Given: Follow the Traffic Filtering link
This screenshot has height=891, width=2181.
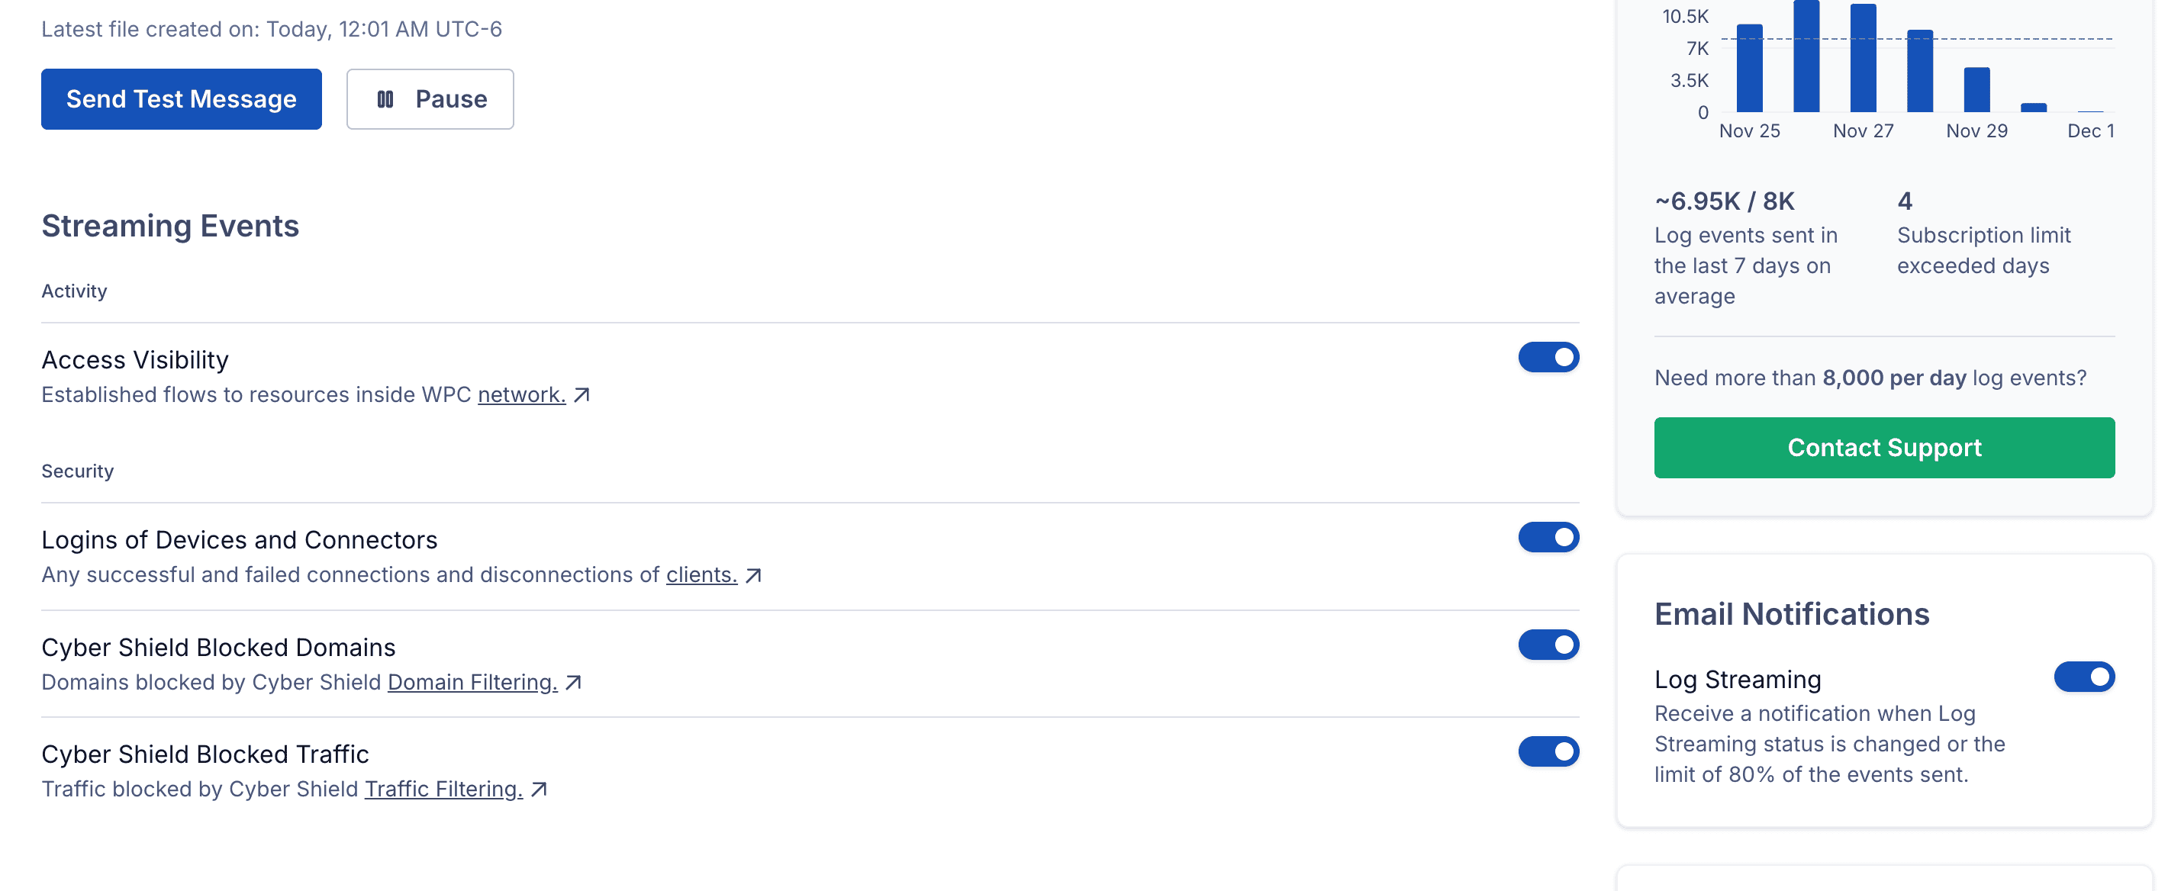Looking at the screenshot, I should point(443,790).
